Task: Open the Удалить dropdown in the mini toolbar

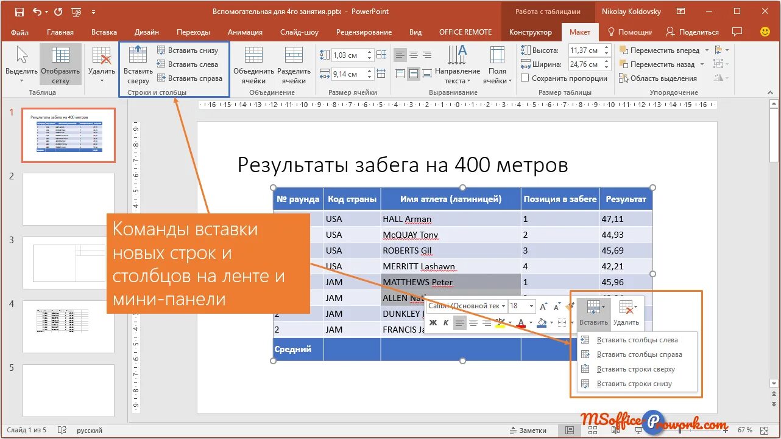Action: tap(626, 313)
